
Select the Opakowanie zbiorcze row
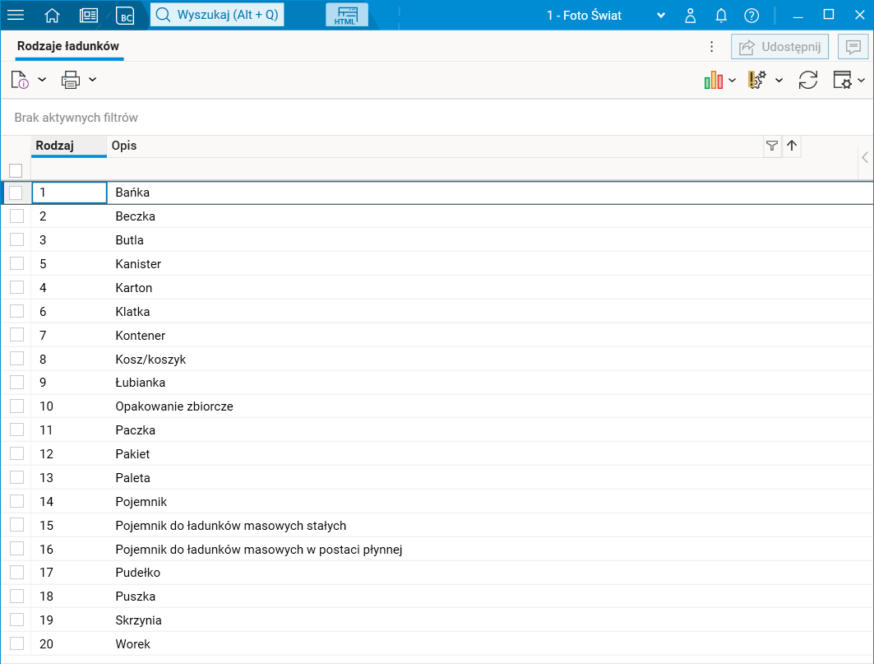pyautogui.click(x=437, y=406)
